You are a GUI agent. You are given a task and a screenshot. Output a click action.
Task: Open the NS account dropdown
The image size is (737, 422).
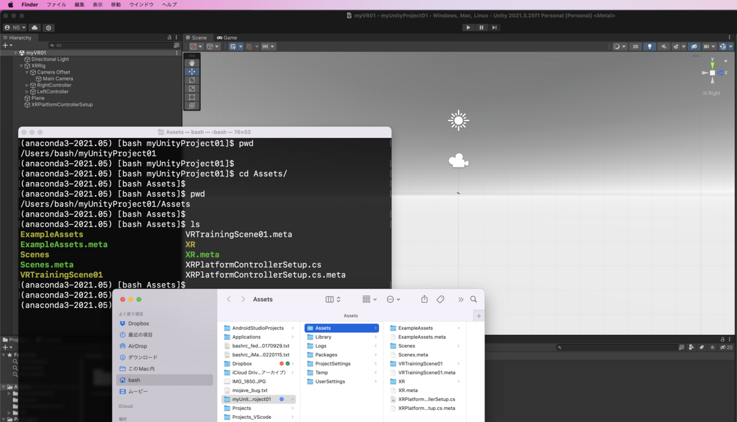(15, 28)
